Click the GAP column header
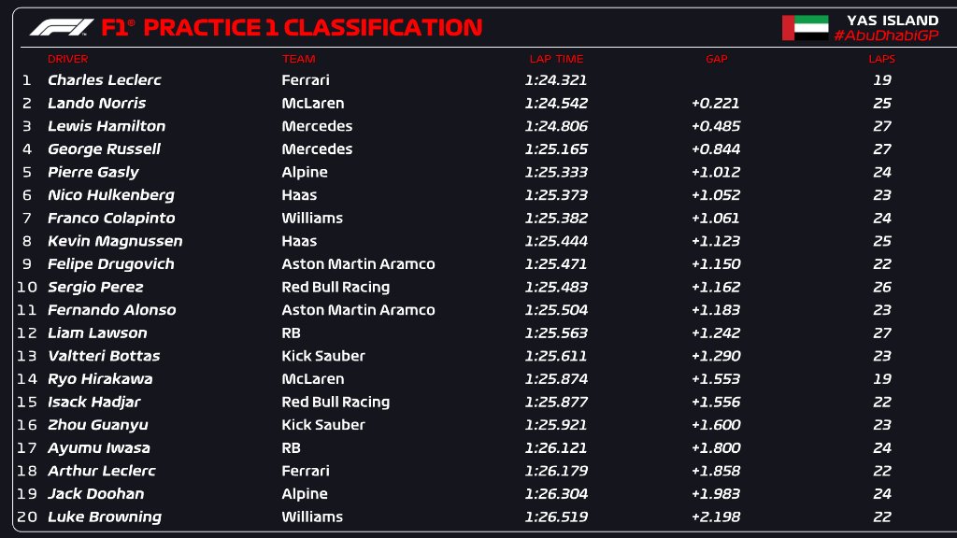This screenshot has height=538, width=957. [716, 59]
